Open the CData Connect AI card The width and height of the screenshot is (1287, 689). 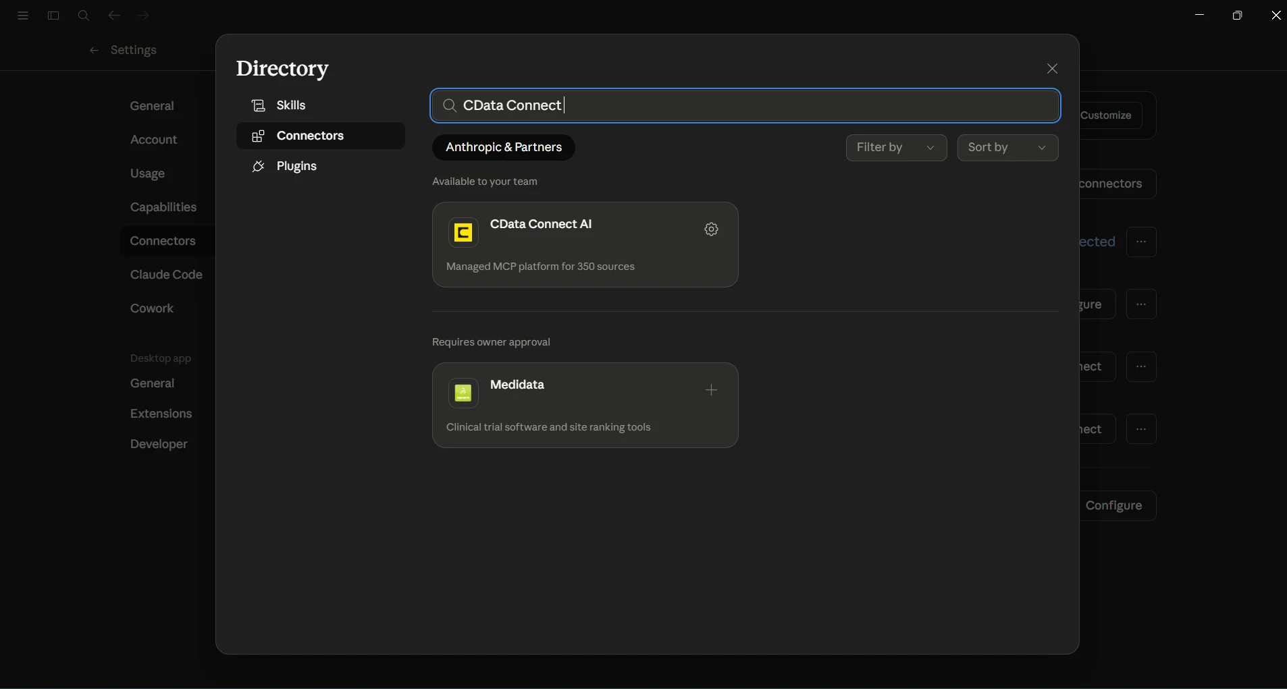click(585, 244)
